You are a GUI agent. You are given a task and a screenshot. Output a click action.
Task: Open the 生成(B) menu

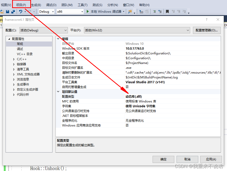click(36, 5)
